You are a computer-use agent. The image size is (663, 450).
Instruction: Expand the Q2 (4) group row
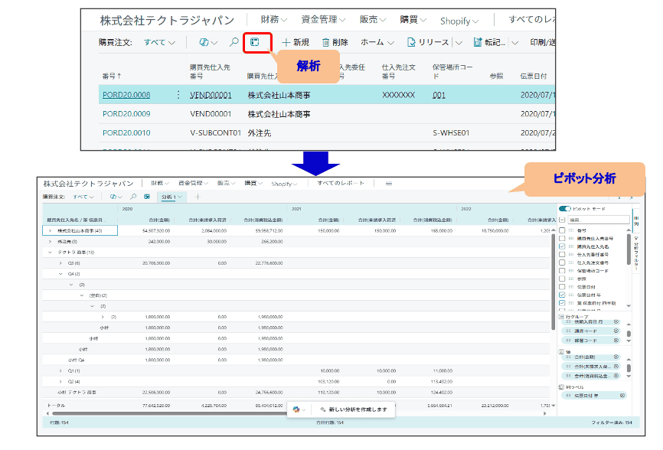click(60, 381)
